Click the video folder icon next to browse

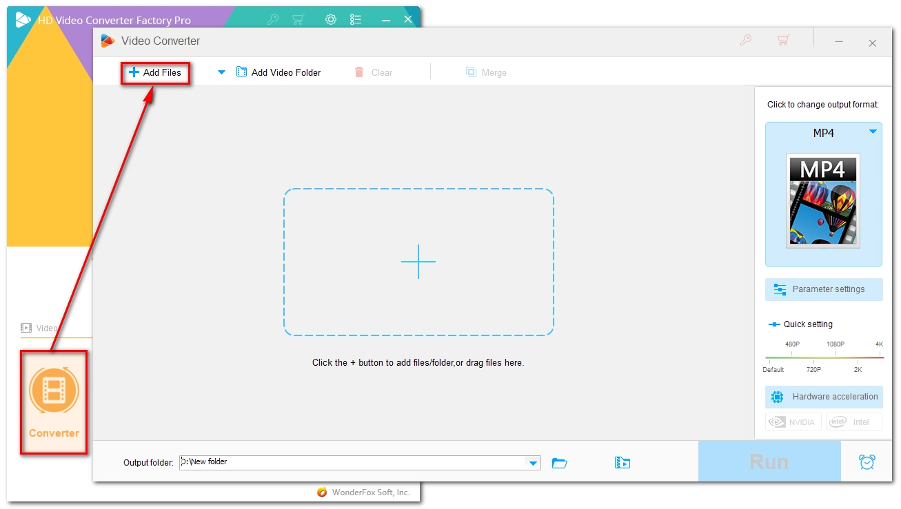(x=622, y=463)
